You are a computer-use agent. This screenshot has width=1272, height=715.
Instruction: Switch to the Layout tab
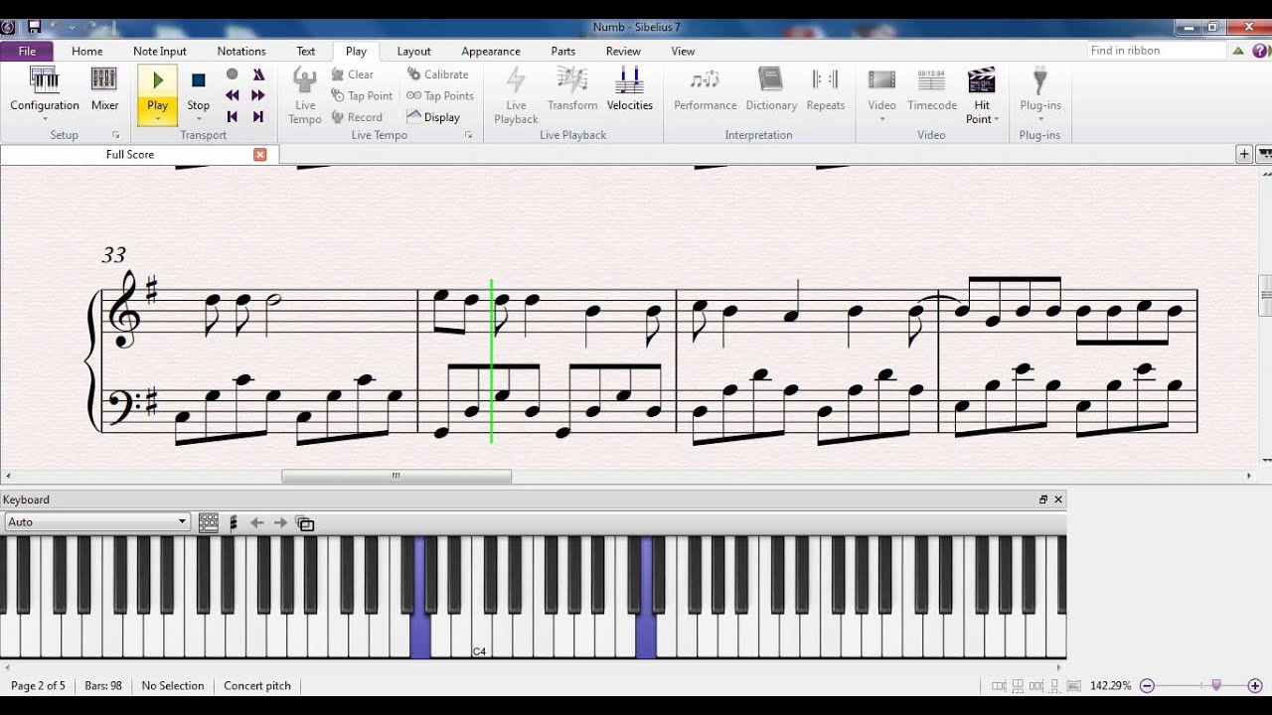413,51
